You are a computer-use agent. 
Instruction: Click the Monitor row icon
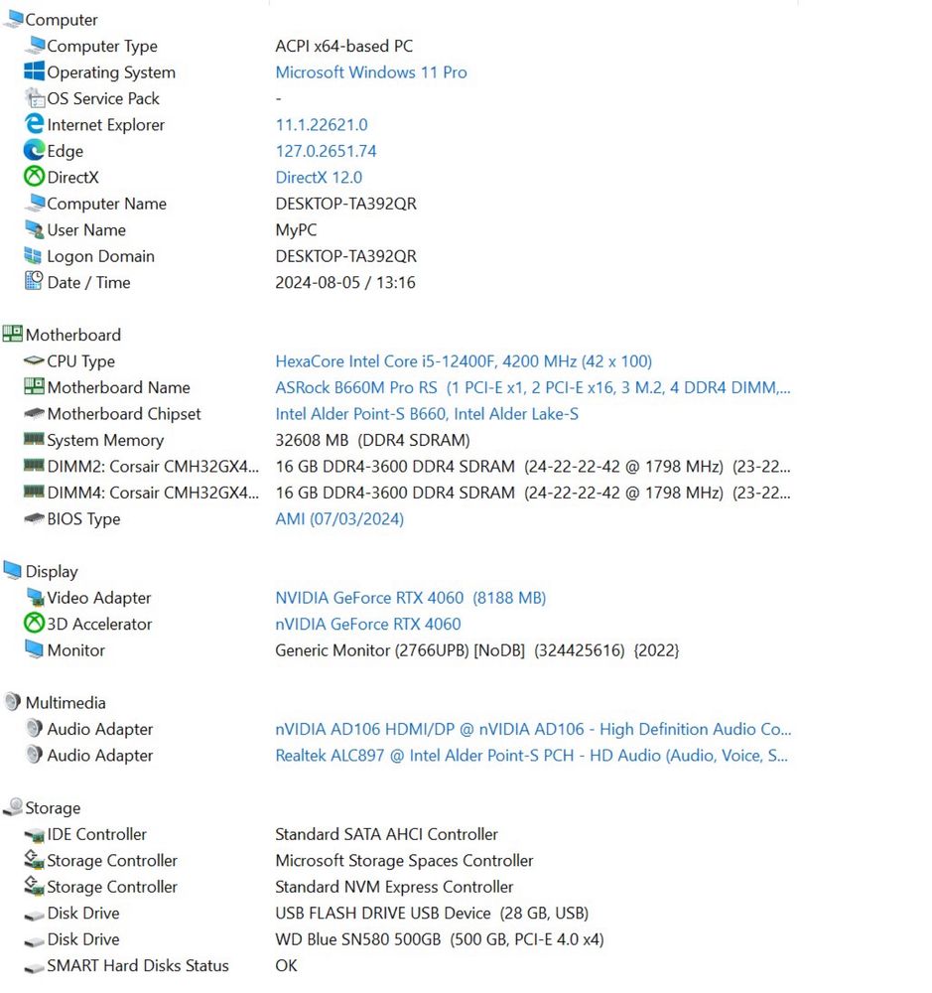pyautogui.click(x=34, y=649)
